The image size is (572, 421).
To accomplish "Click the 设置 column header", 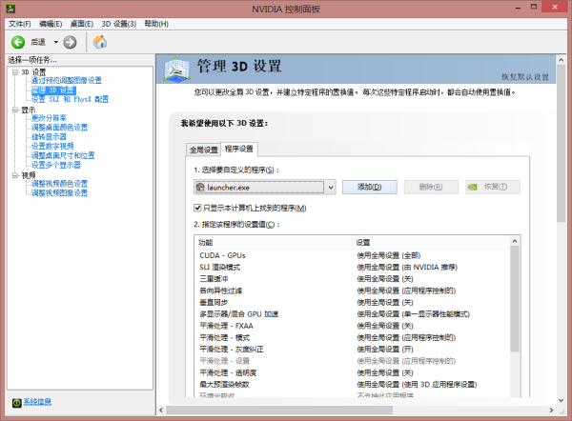I will coord(431,242).
